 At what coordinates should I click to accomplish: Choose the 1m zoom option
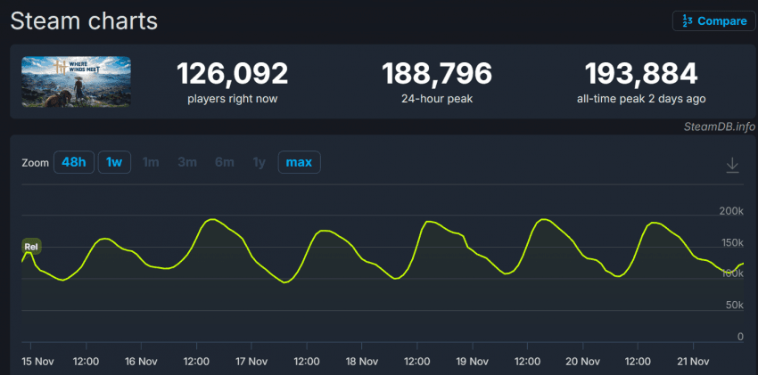(x=151, y=162)
